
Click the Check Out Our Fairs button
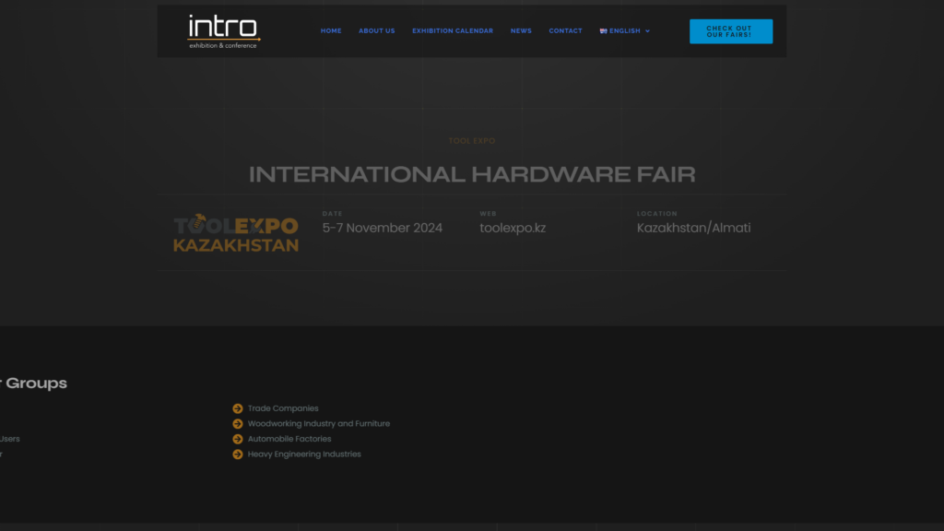coord(731,31)
